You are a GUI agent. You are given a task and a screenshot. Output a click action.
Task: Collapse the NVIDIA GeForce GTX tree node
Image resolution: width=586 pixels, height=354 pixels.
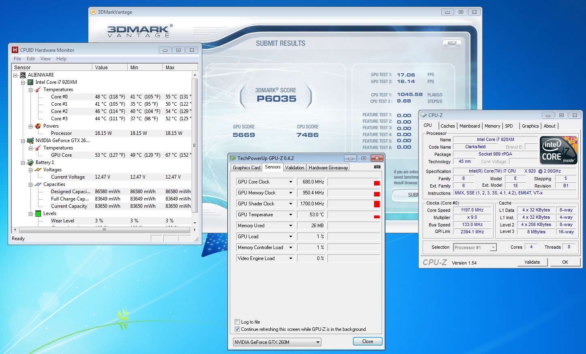[x=23, y=141]
